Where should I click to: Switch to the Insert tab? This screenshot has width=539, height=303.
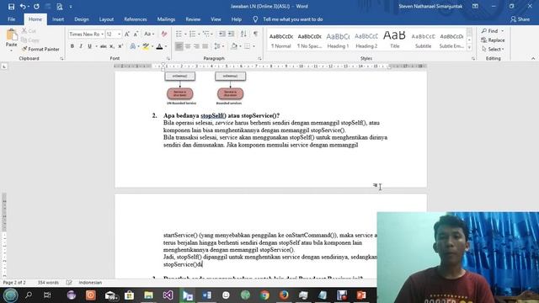pos(58,19)
